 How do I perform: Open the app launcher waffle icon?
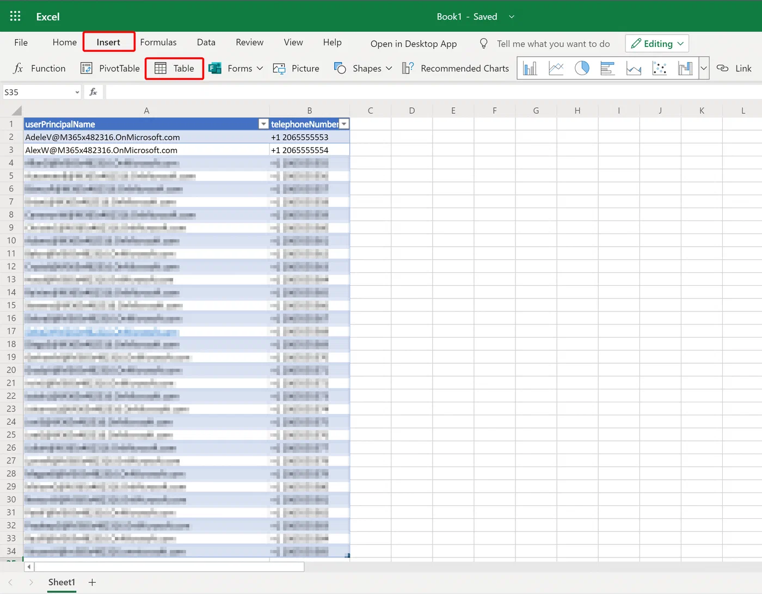(x=15, y=16)
